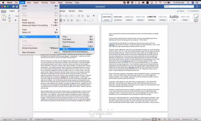Open macOS Spotlight search icon

pos(188,3)
